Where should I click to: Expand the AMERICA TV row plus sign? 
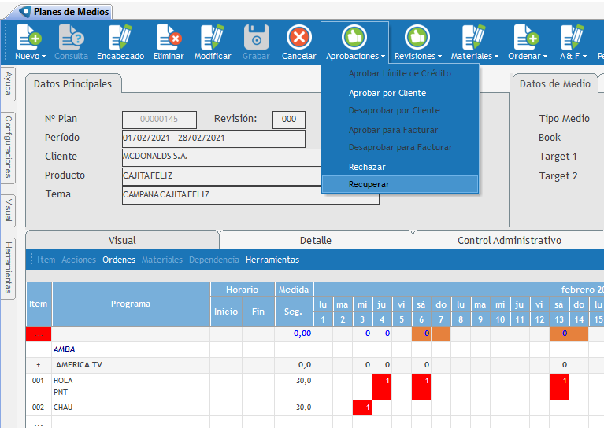[38, 365]
